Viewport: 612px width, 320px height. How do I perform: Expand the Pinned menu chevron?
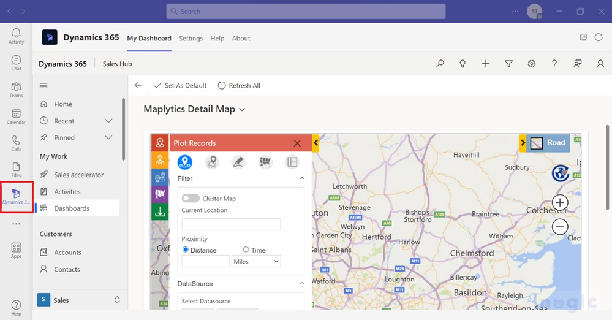click(x=108, y=137)
